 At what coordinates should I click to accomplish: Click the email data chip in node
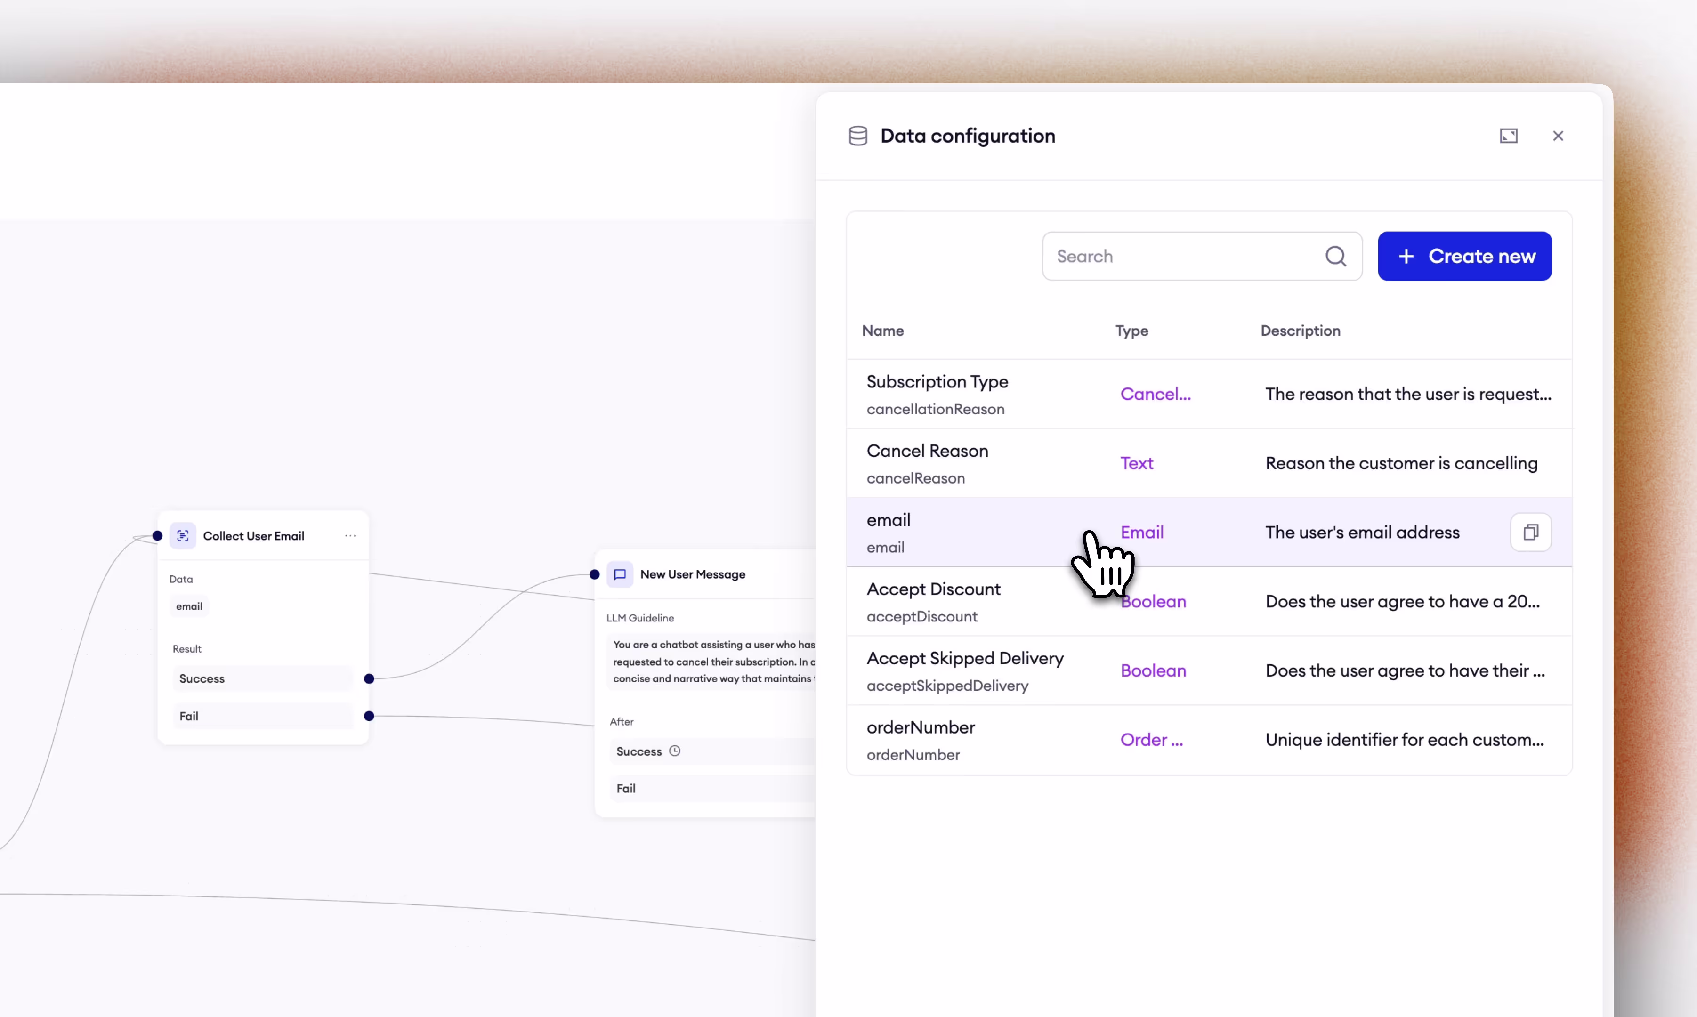tap(189, 606)
